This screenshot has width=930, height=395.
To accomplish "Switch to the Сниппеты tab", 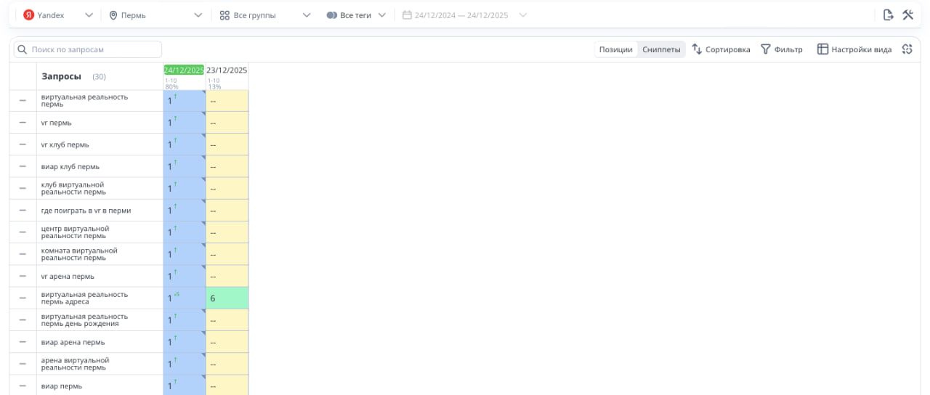I will 661,49.
